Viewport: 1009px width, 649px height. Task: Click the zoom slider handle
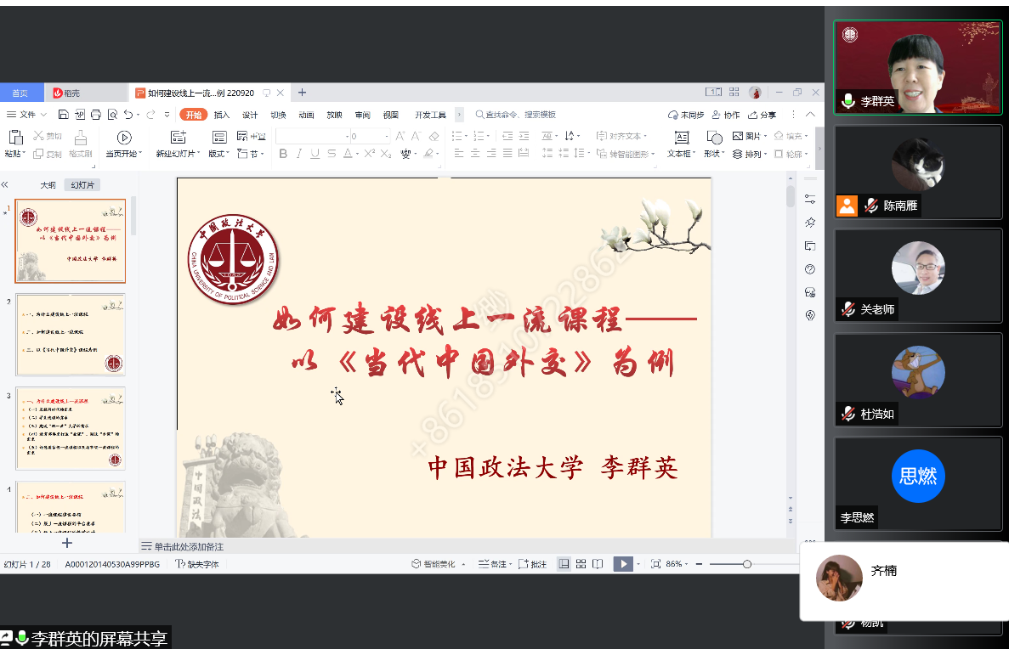click(x=746, y=564)
